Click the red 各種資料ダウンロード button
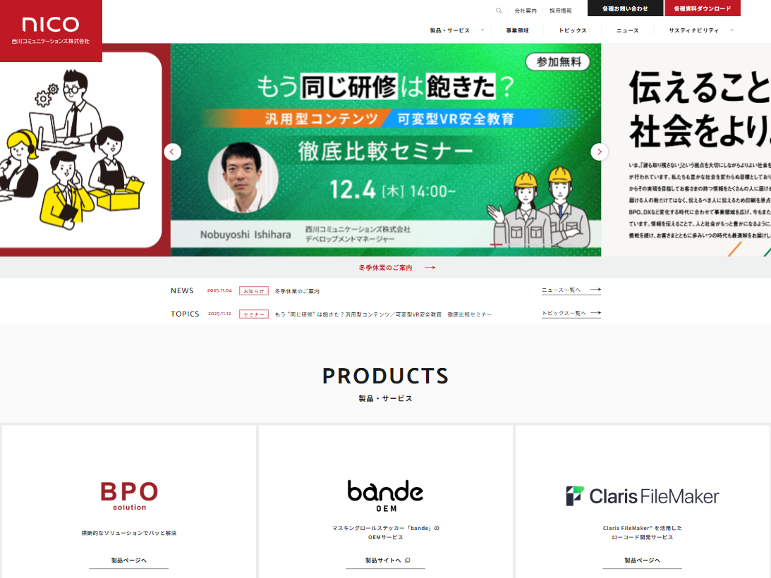771x578 pixels. pos(702,8)
